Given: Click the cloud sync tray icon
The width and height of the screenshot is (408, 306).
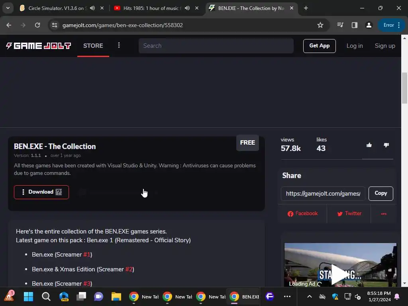Looking at the screenshot, I should click(x=322, y=296).
